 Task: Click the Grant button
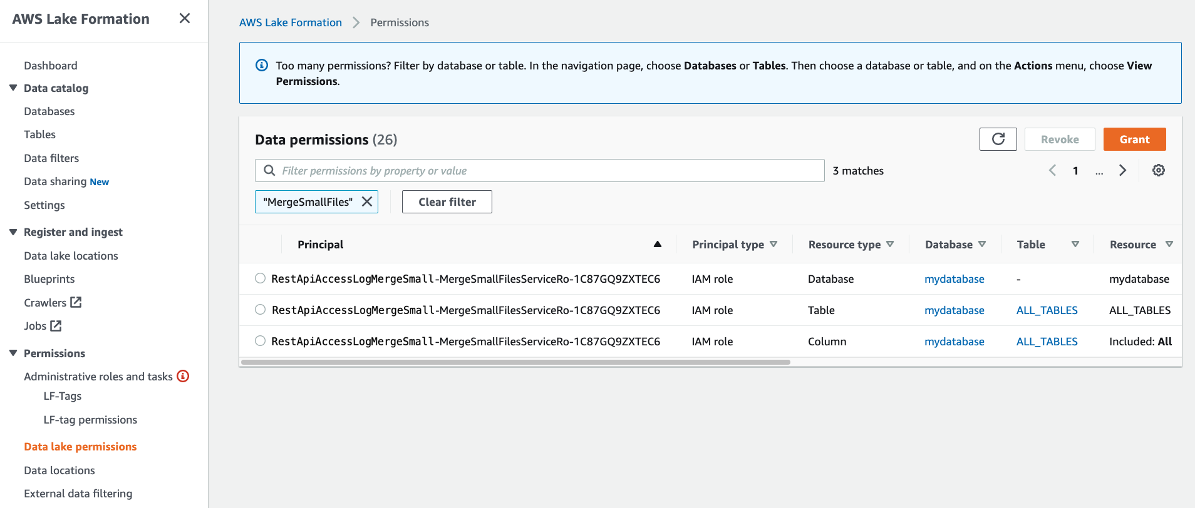pos(1134,139)
